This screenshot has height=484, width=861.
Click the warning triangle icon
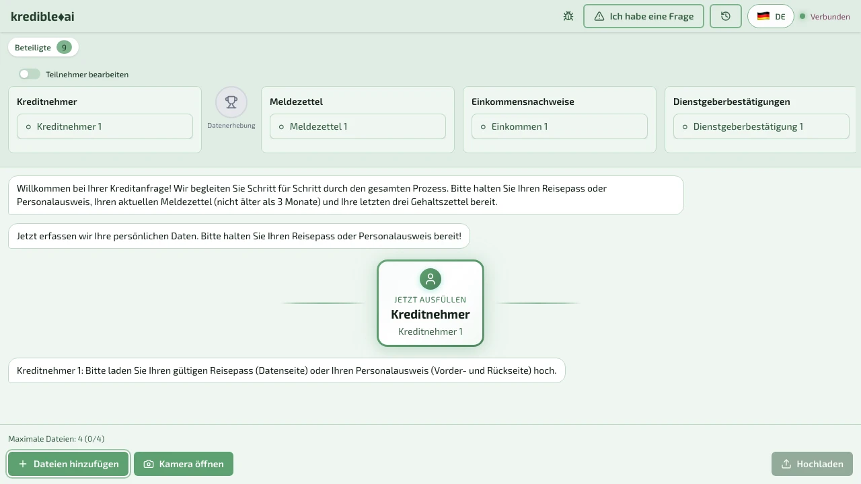599,16
